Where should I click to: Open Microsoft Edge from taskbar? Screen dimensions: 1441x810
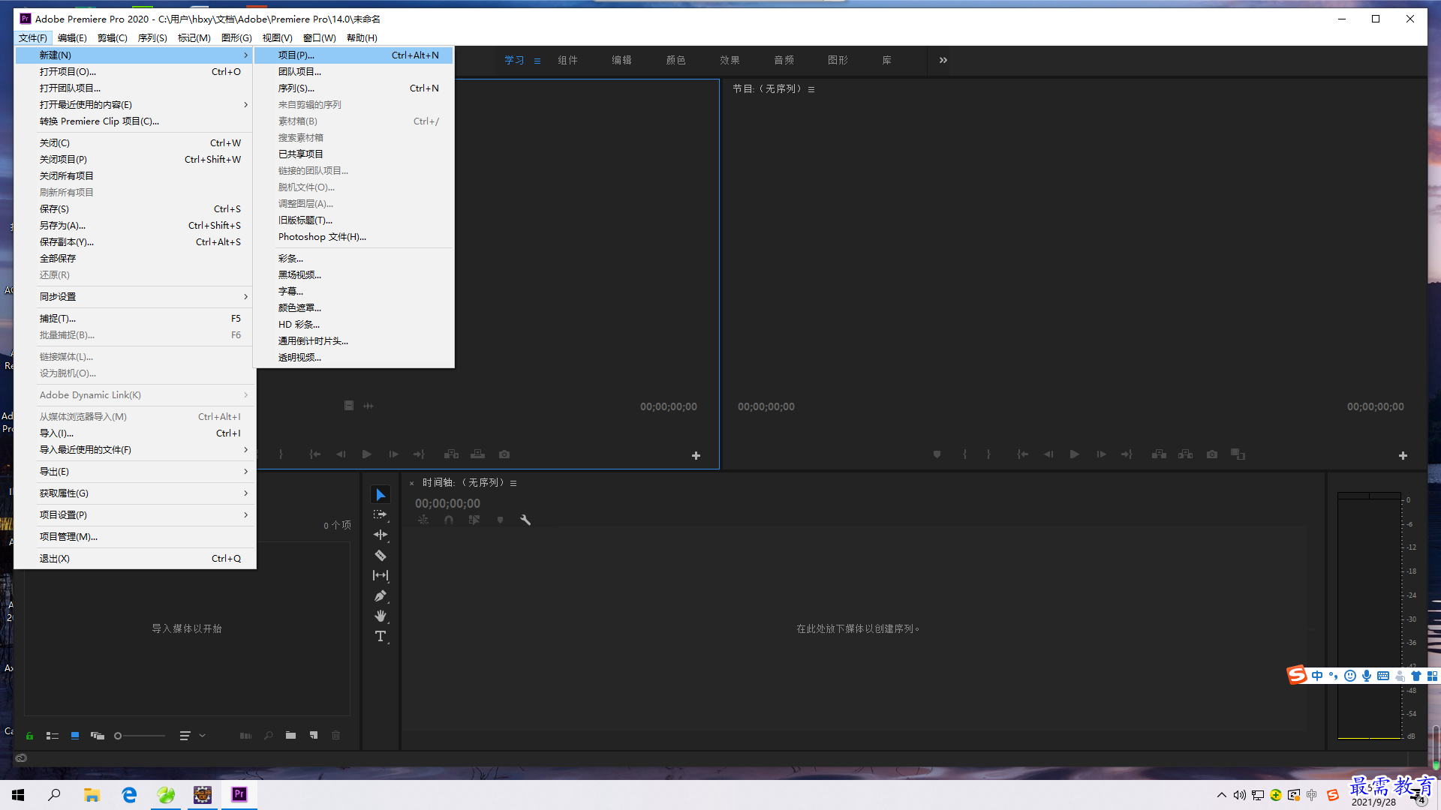129,795
